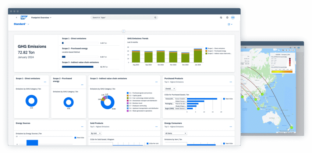
Task: Click the search magnifier icon
Action: coord(156,18)
